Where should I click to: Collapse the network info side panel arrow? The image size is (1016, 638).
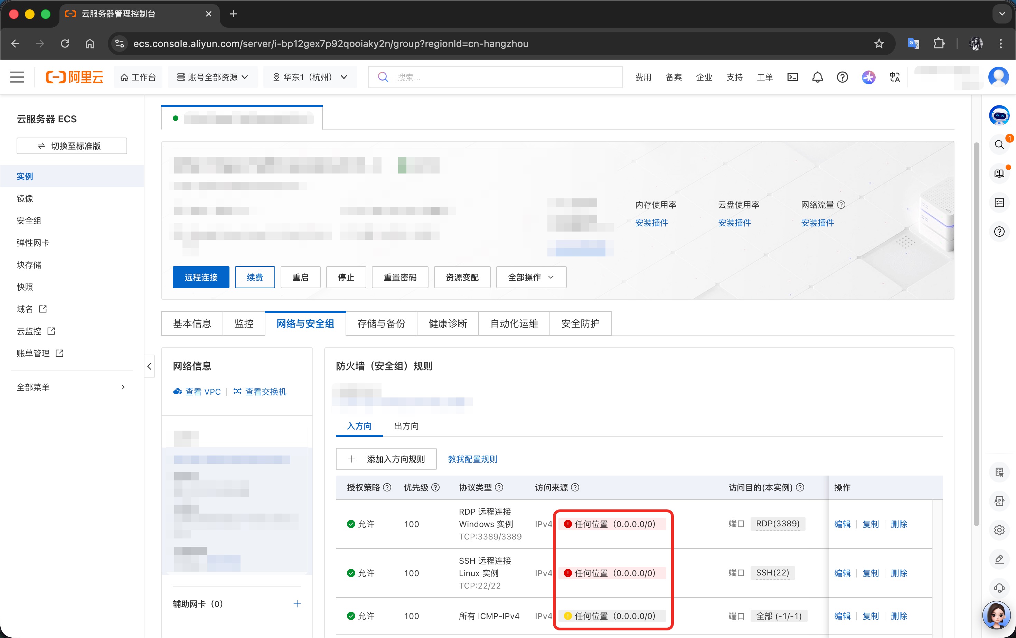(149, 366)
